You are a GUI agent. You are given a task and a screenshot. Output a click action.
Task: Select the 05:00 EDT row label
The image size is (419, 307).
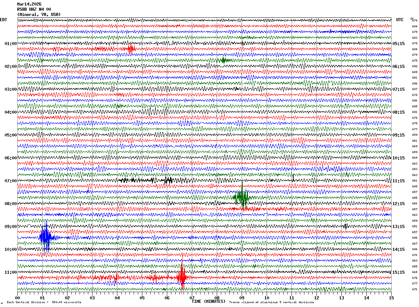10,135
